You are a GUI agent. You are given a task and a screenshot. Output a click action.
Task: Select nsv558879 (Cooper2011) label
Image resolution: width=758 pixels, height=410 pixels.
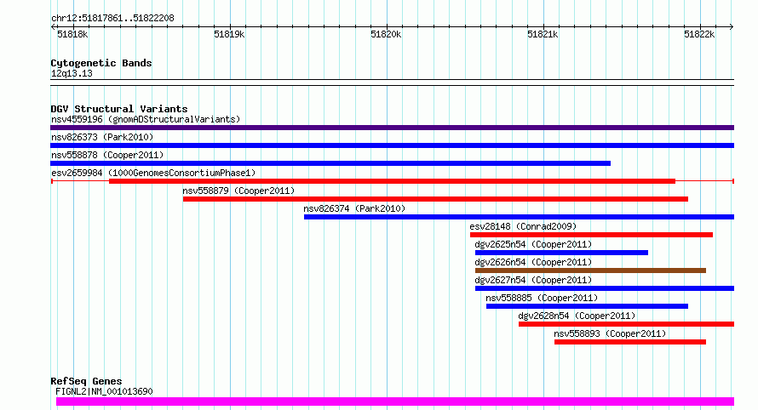point(238,191)
